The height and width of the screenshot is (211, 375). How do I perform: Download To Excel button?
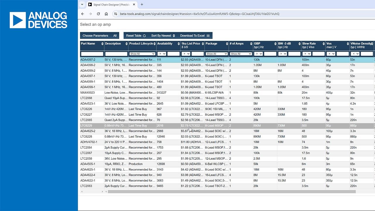[195, 35]
